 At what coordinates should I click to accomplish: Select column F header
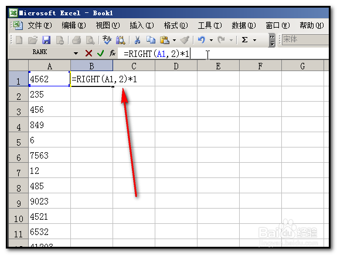[x=260, y=66]
